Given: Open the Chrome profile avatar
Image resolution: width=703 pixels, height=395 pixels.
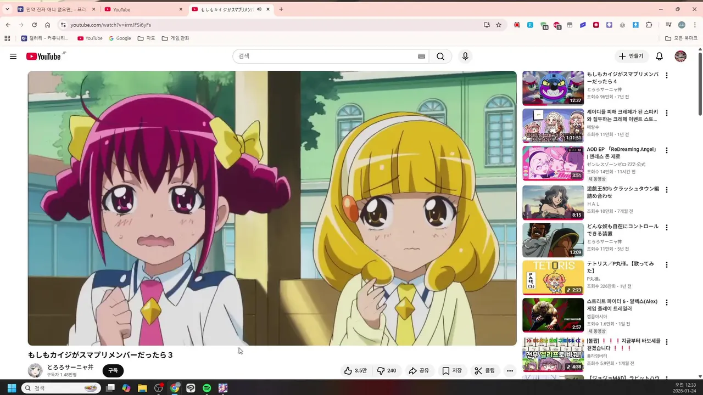Looking at the screenshot, I should pyautogui.click(x=682, y=25).
